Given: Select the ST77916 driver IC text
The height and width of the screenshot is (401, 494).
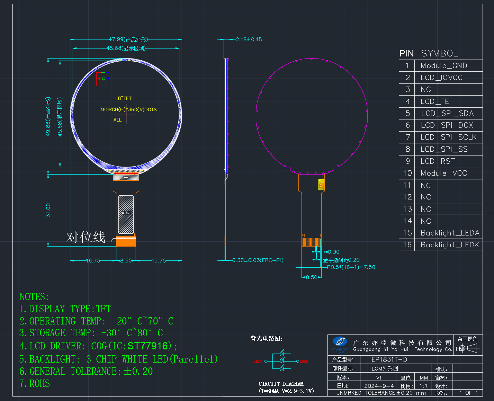Looking at the screenshot, I should coord(148,346).
